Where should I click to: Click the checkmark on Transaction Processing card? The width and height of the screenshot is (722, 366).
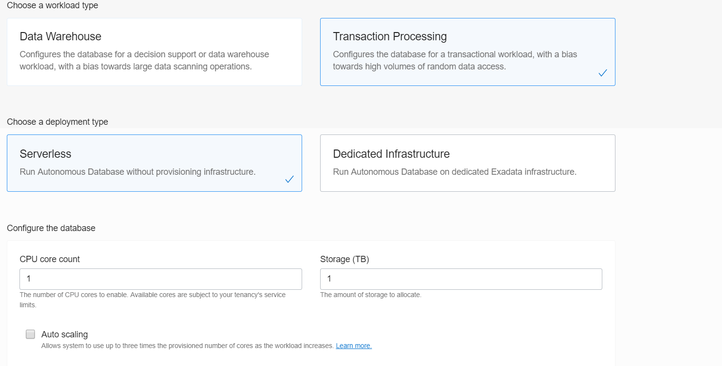[603, 73]
